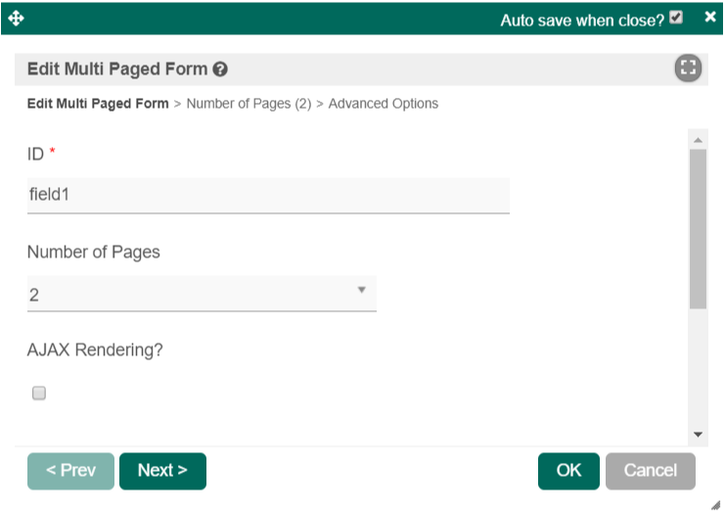
Task: Click the scrollbar down arrow
Action: 699,435
